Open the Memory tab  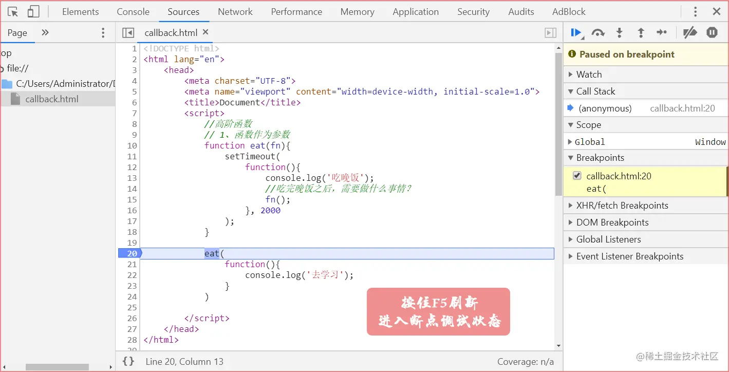[357, 11]
